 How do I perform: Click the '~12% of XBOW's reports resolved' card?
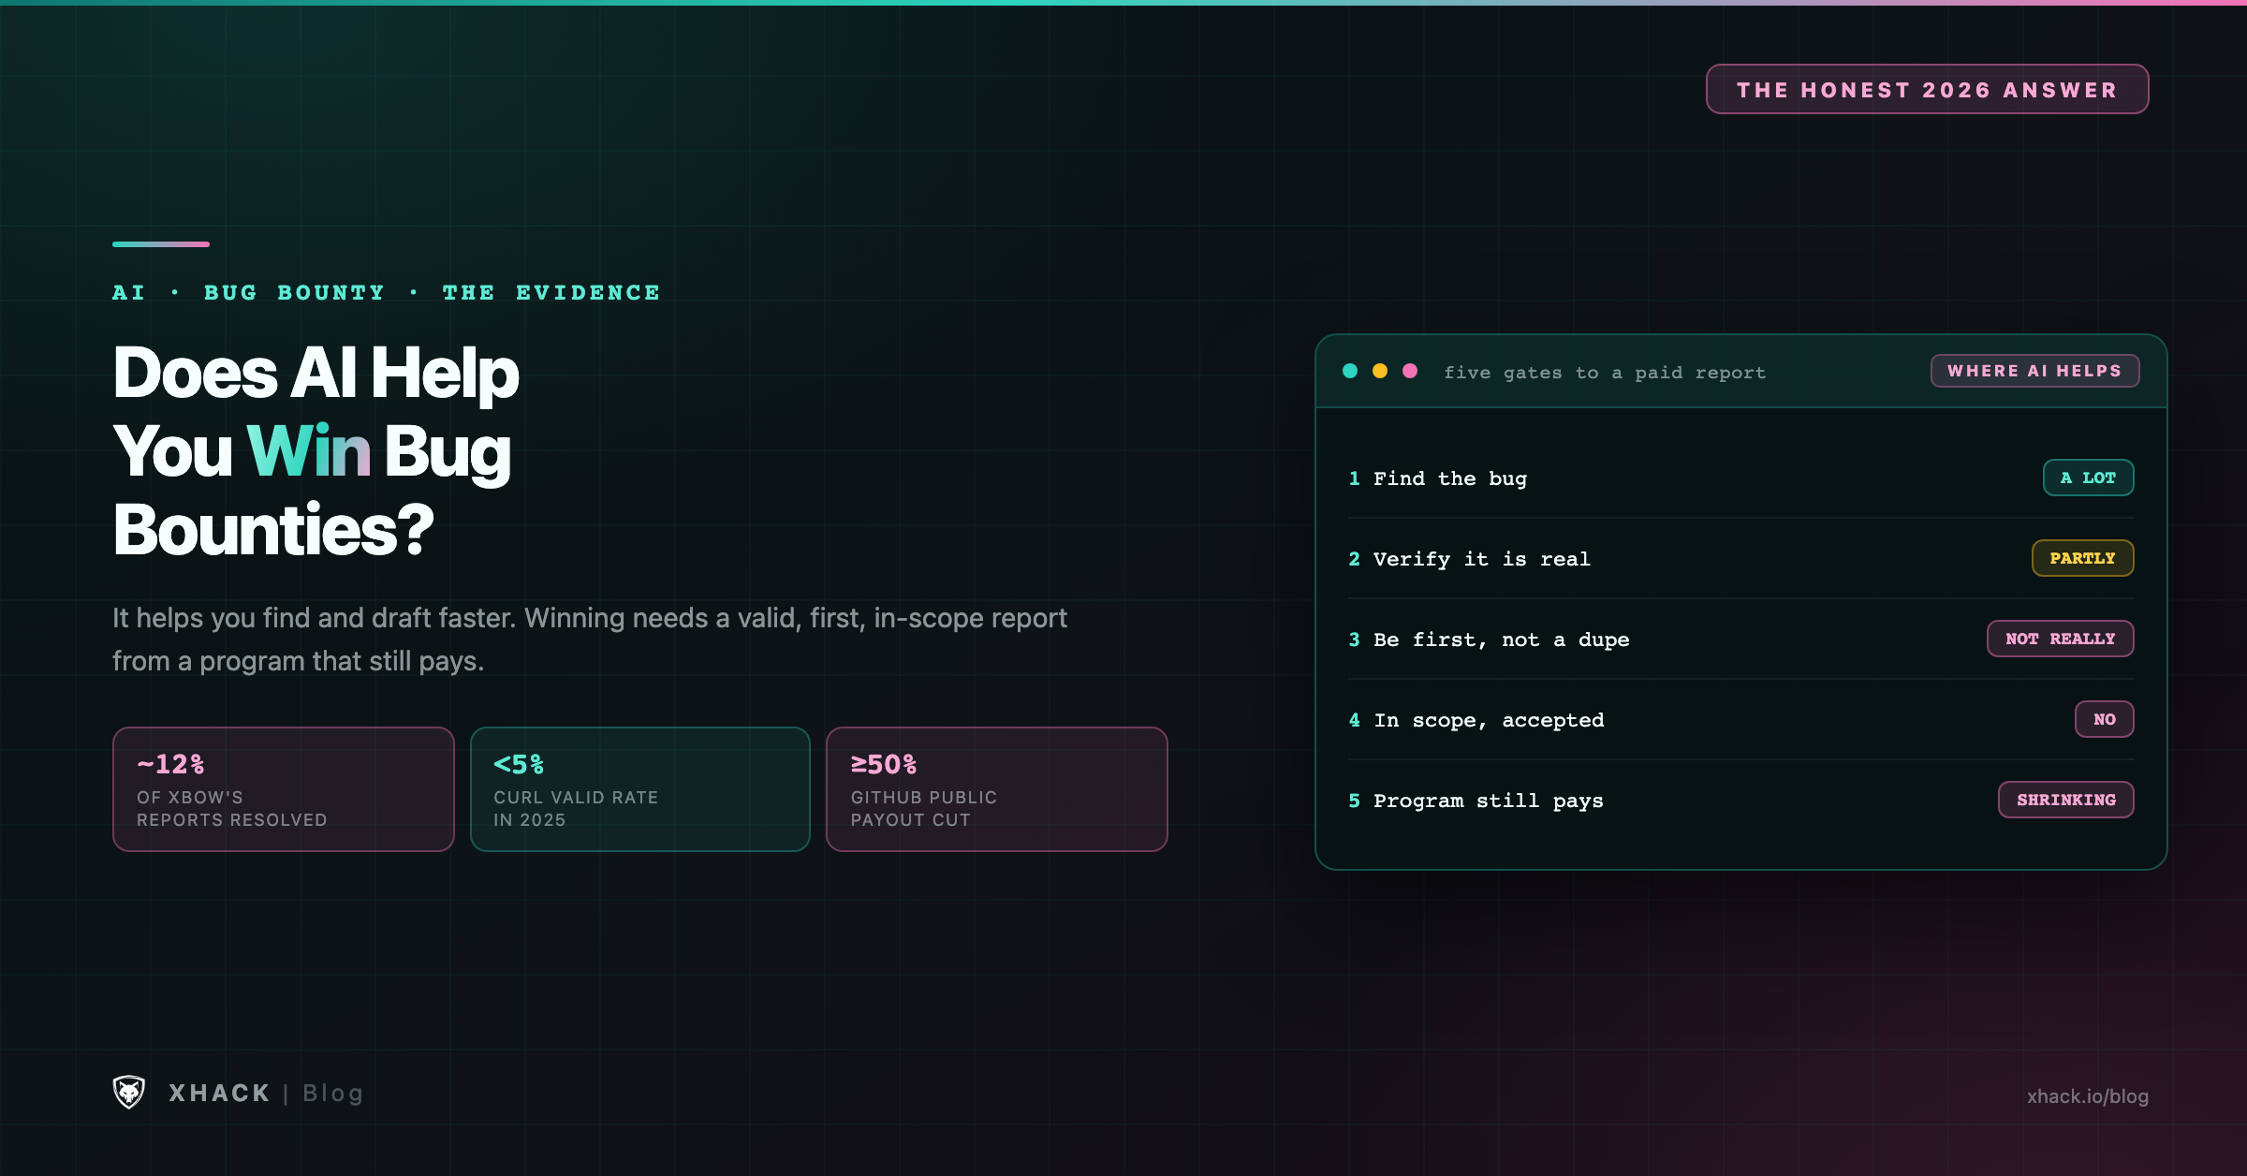pos(284,789)
